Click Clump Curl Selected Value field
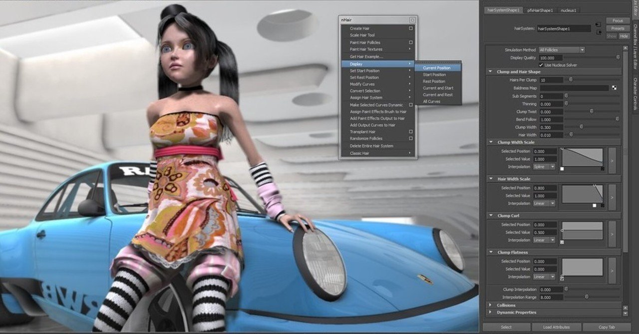This screenshot has width=639, height=334. [x=545, y=233]
